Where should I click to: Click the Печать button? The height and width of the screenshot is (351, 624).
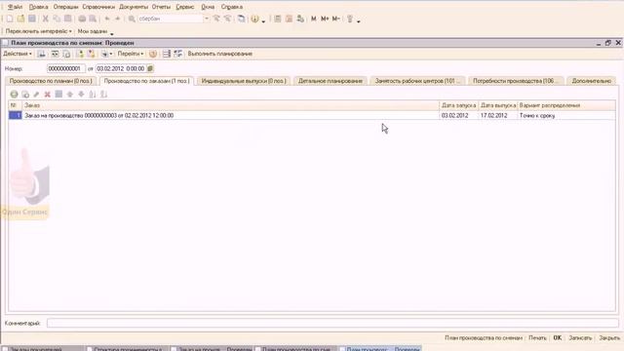pos(537,338)
